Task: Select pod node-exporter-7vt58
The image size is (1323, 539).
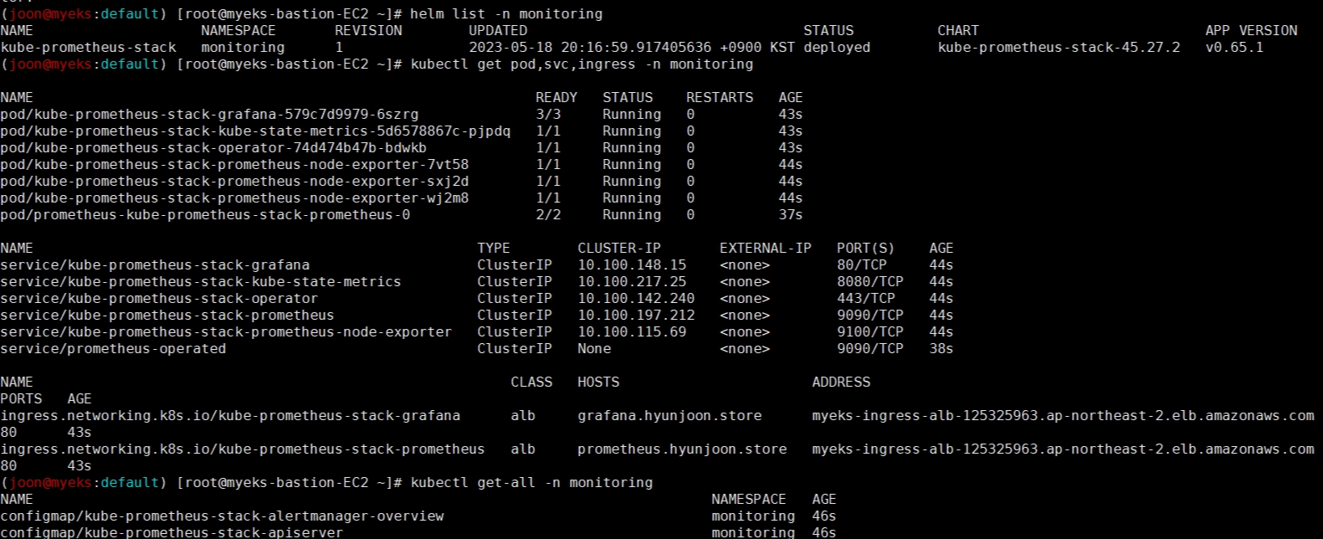Action: (234, 164)
